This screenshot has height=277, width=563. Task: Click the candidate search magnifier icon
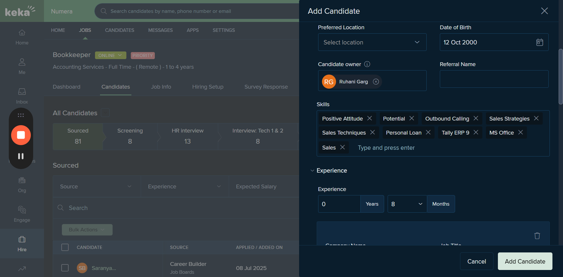click(104, 11)
